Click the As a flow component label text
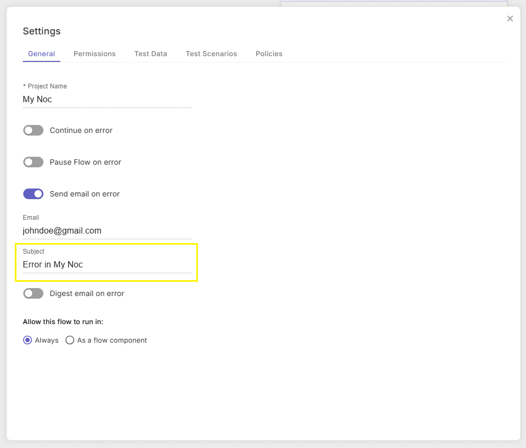This screenshot has width=526, height=448. tap(112, 341)
